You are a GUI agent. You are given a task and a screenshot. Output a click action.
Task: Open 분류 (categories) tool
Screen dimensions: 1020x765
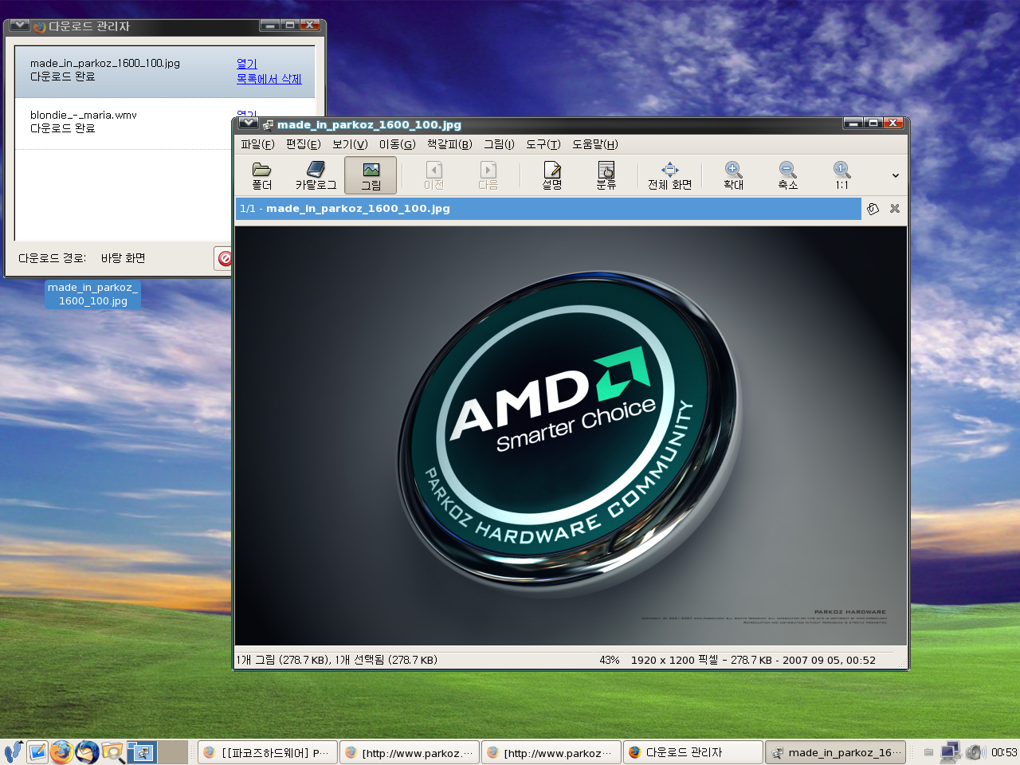(606, 175)
